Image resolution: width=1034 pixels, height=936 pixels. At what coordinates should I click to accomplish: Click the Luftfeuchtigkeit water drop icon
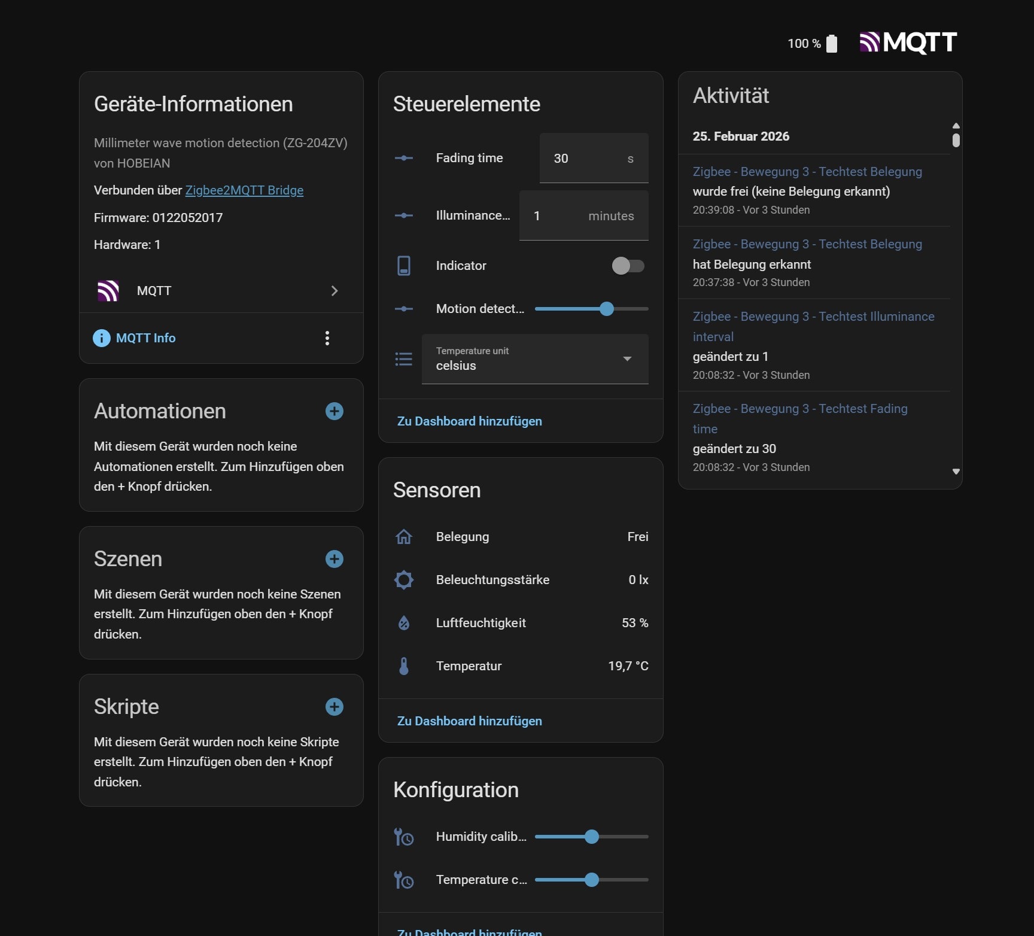(x=404, y=623)
